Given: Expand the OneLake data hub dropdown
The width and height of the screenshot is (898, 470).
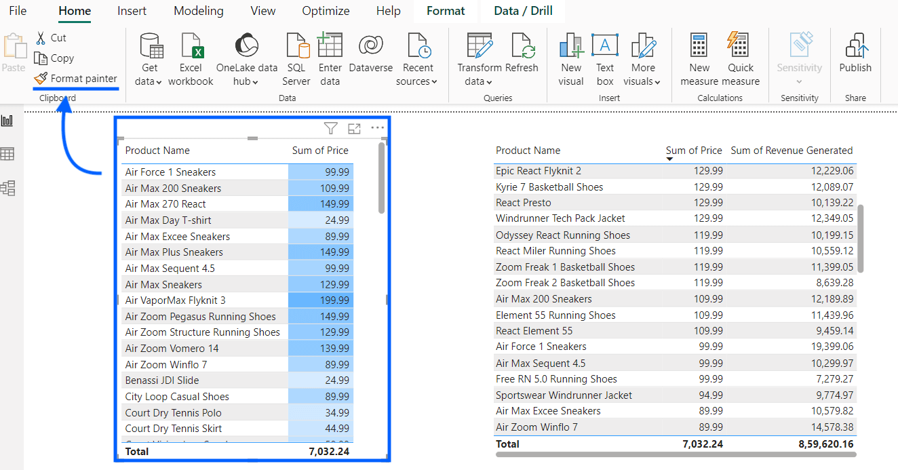Looking at the screenshot, I should click(x=256, y=82).
